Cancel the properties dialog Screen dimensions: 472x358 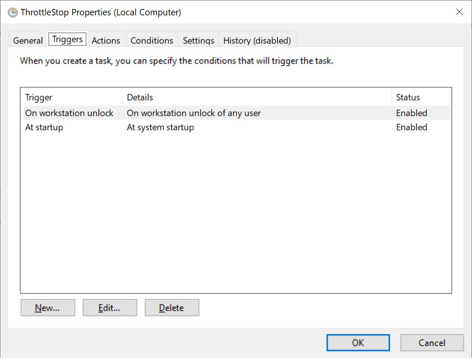432,343
